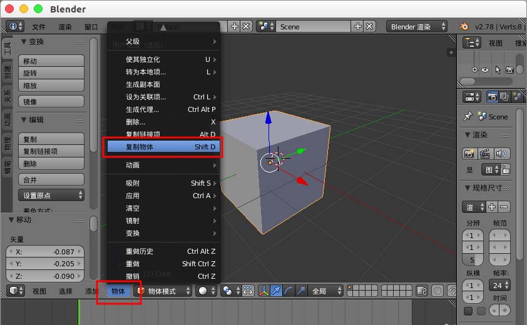Open the 全局 orientation dropdown
Viewport: 527px width, 325px height.
[x=325, y=291]
